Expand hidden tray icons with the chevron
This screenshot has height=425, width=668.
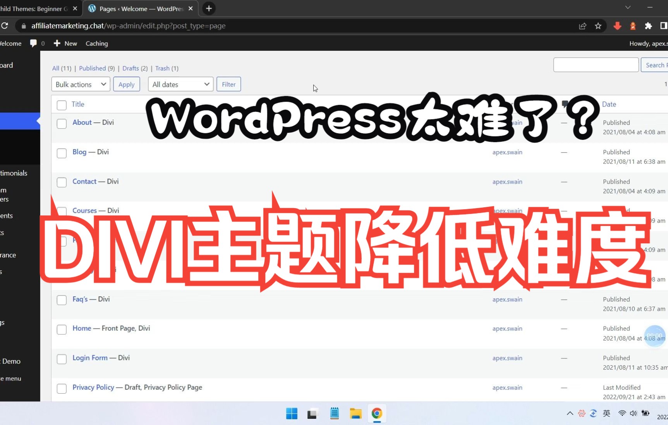570,413
